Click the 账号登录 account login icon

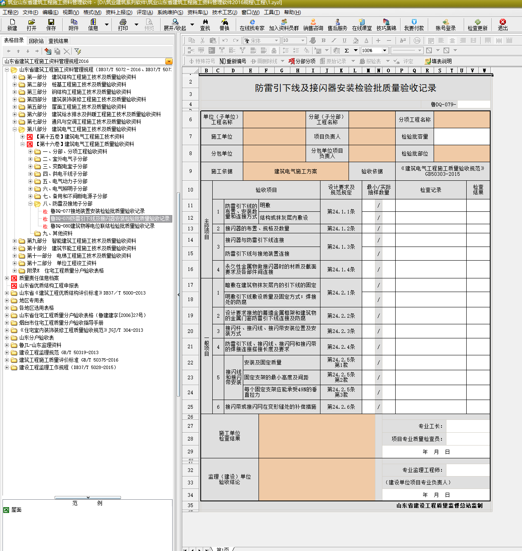(446, 24)
